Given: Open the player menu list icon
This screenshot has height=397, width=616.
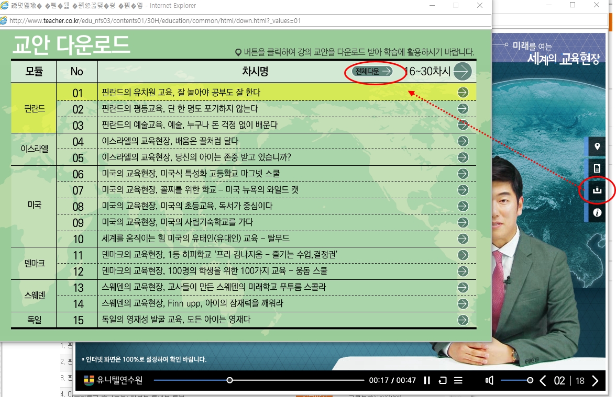Looking at the screenshot, I should (x=458, y=380).
